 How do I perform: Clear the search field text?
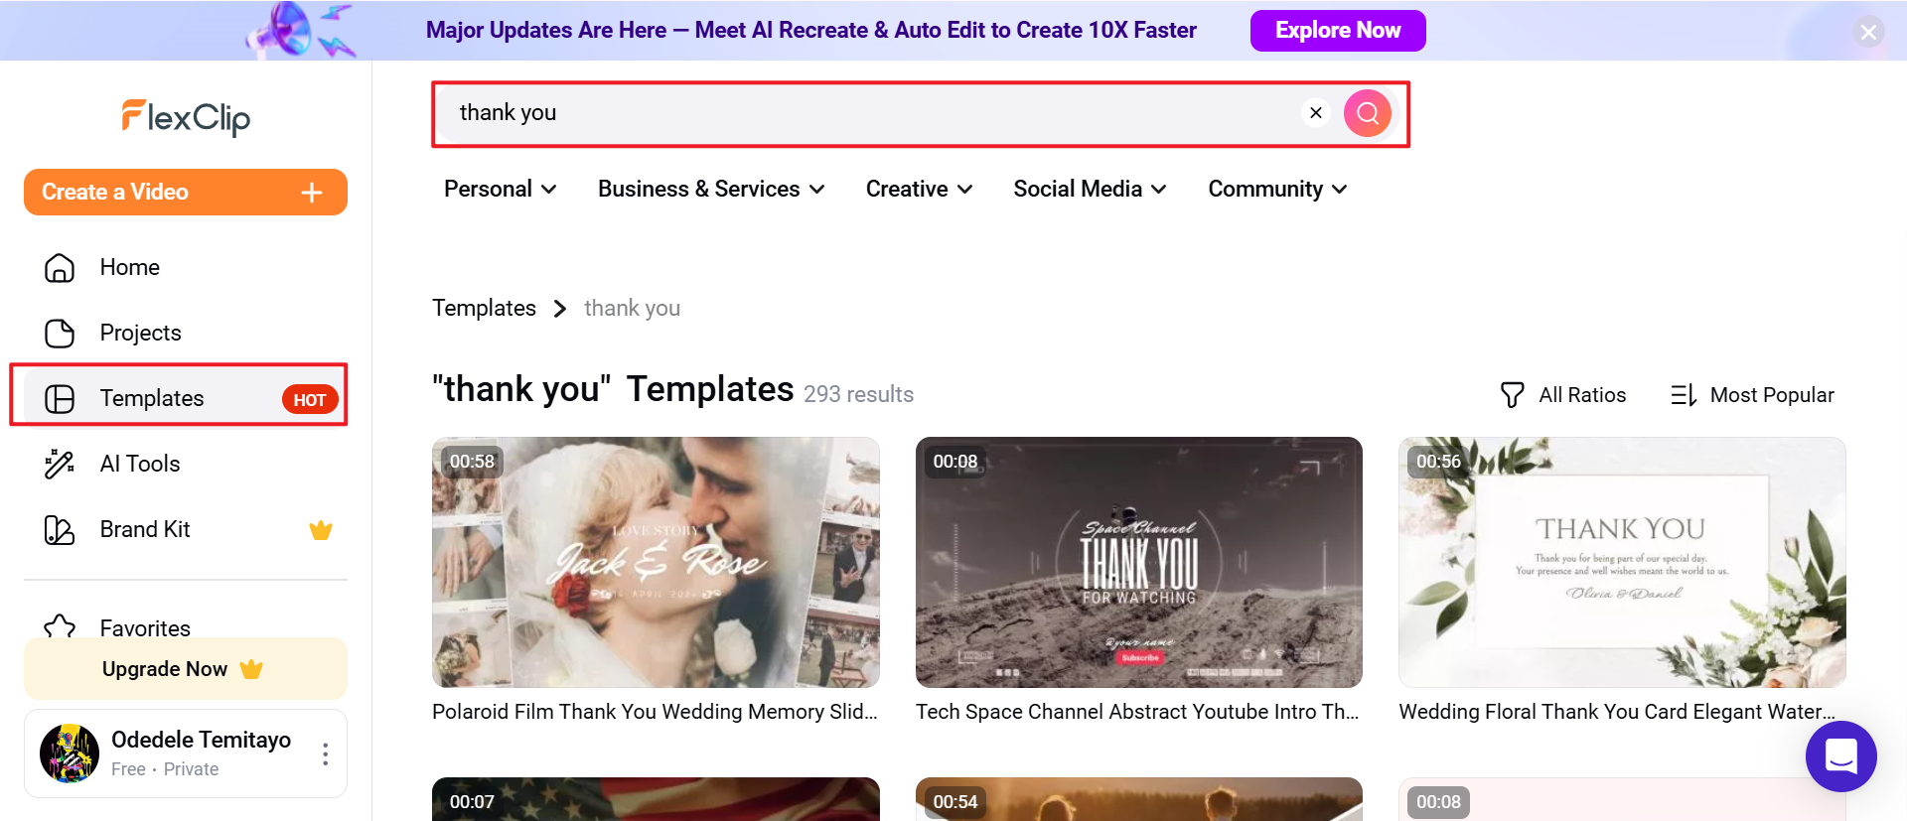(1316, 113)
